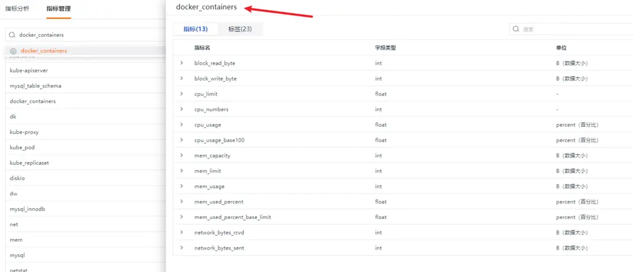Viewport: 633px width, 272px height.
Task: Expand the block_write_byte row chevron
Action: [182, 78]
